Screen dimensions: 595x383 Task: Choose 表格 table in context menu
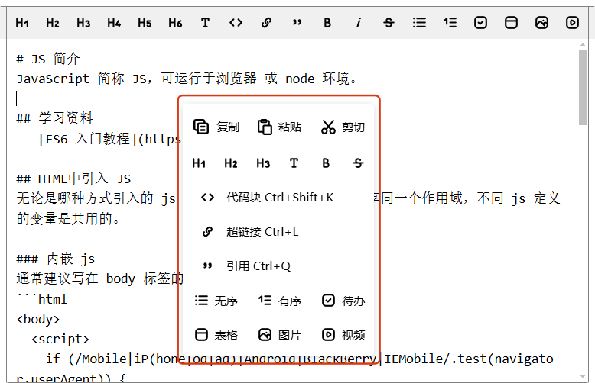pyautogui.click(x=216, y=335)
